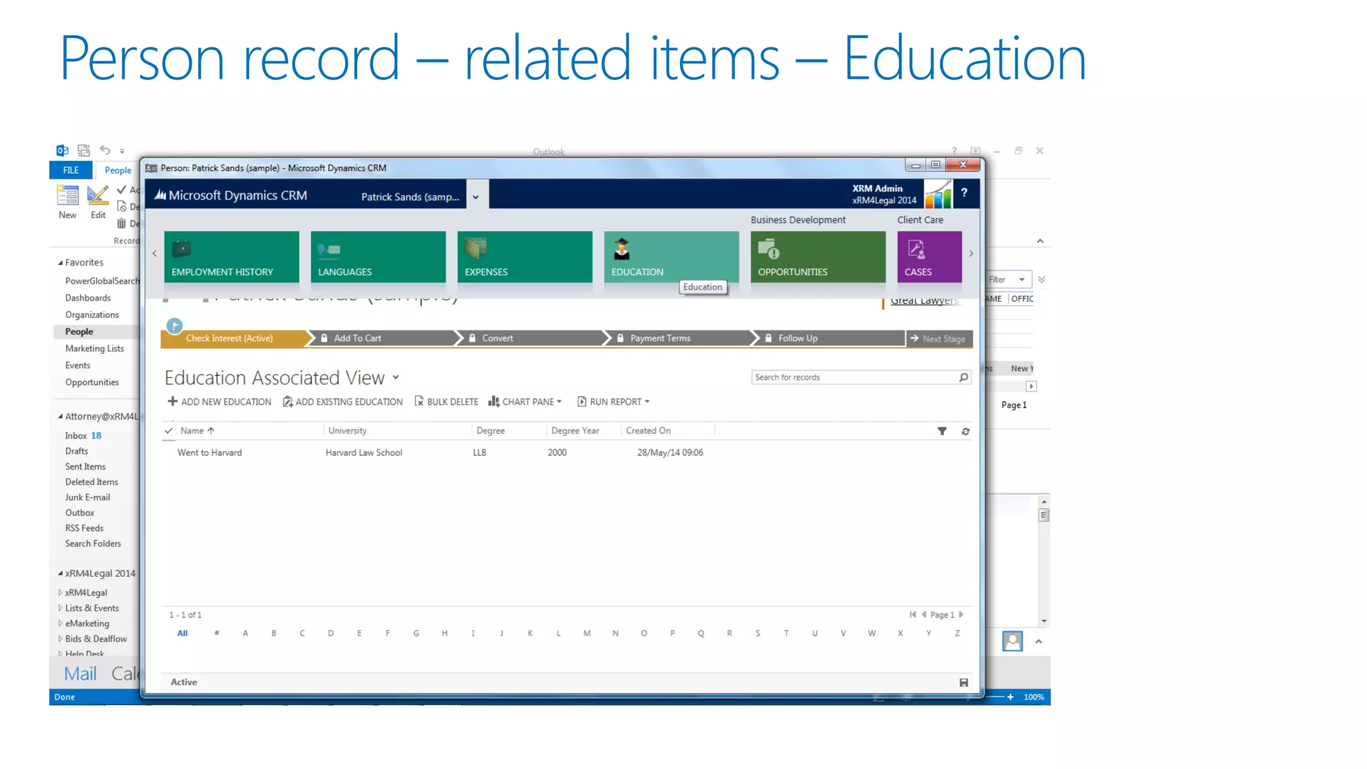This screenshot has width=1367, height=769.
Task: Click Next Stage button
Action: click(x=938, y=339)
